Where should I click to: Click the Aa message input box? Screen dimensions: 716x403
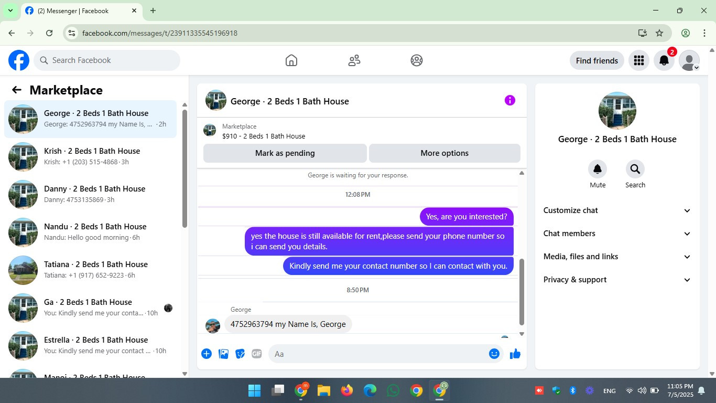(x=386, y=354)
